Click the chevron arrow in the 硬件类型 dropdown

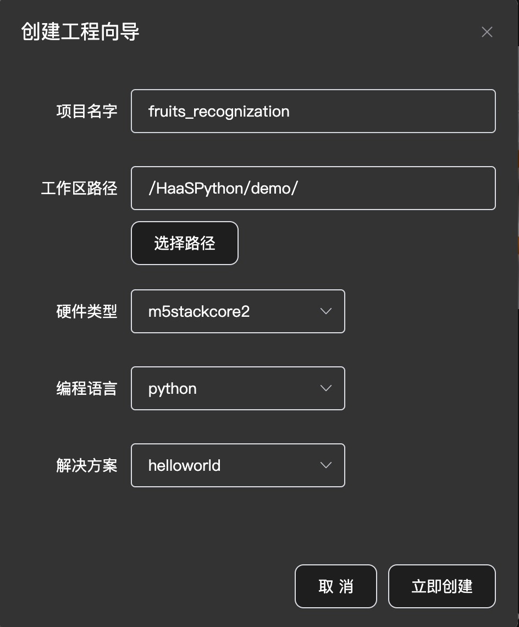coord(326,311)
